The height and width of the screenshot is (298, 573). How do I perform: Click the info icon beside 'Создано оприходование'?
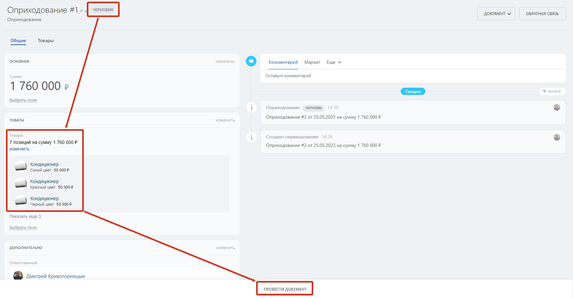251,137
